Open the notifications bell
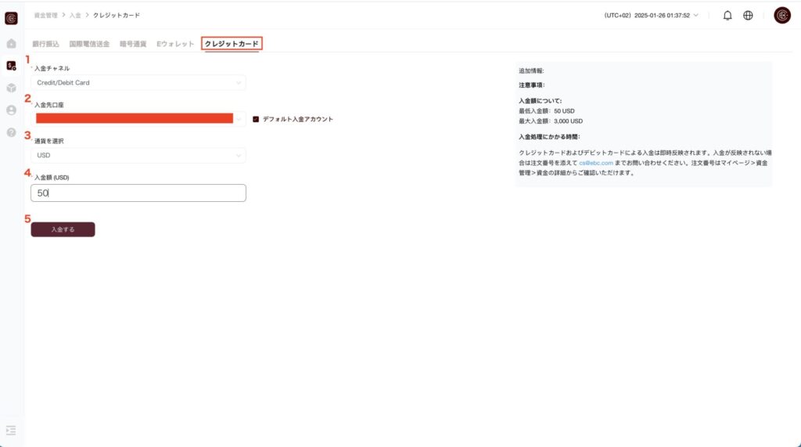This screenshot has height=447, width=801. [727, 16]
